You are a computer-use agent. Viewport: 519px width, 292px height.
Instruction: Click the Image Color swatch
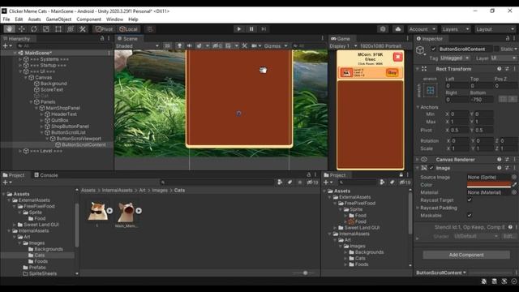pos(489,185)
